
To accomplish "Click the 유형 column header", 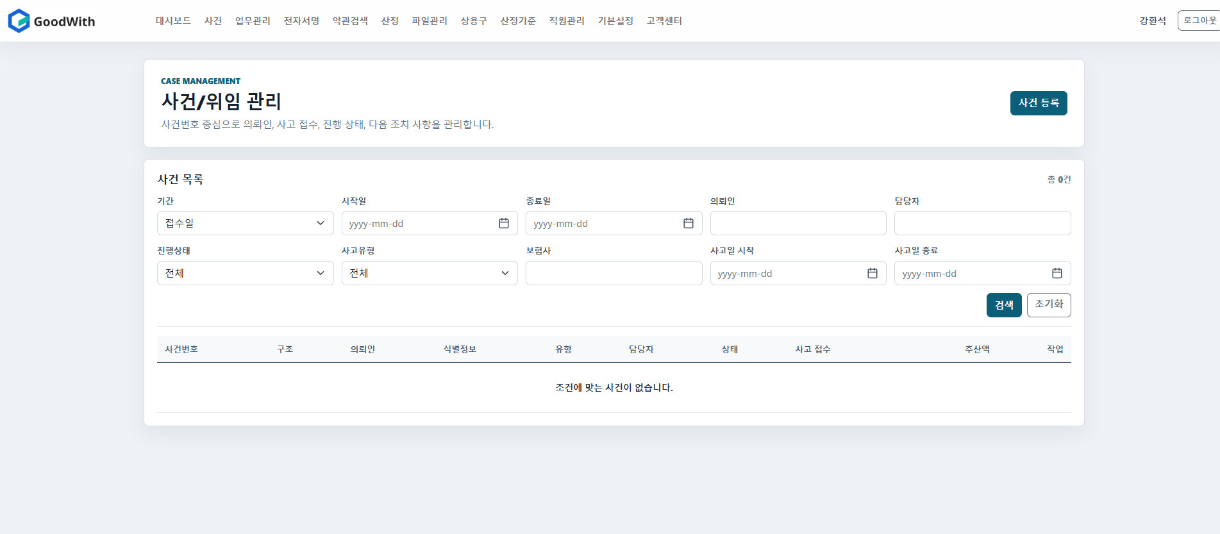I will pyautogui.click(x=564, y=349).
